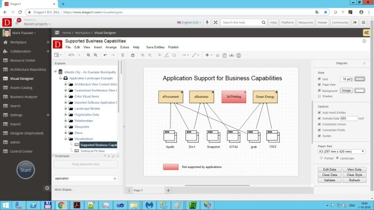Select the Portrait radio button
The width and height of the screenshot is (374, 210).
[322, 158]
